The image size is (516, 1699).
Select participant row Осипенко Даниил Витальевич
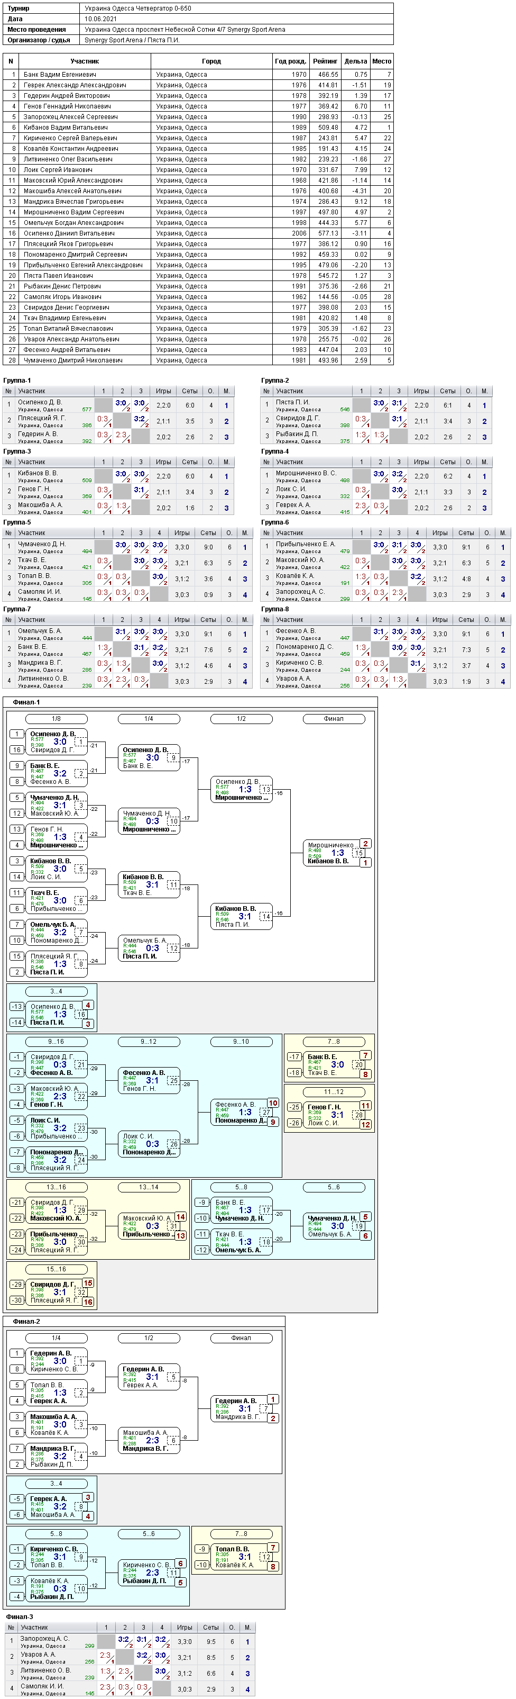pyautogui.click(x=198, y=233)
